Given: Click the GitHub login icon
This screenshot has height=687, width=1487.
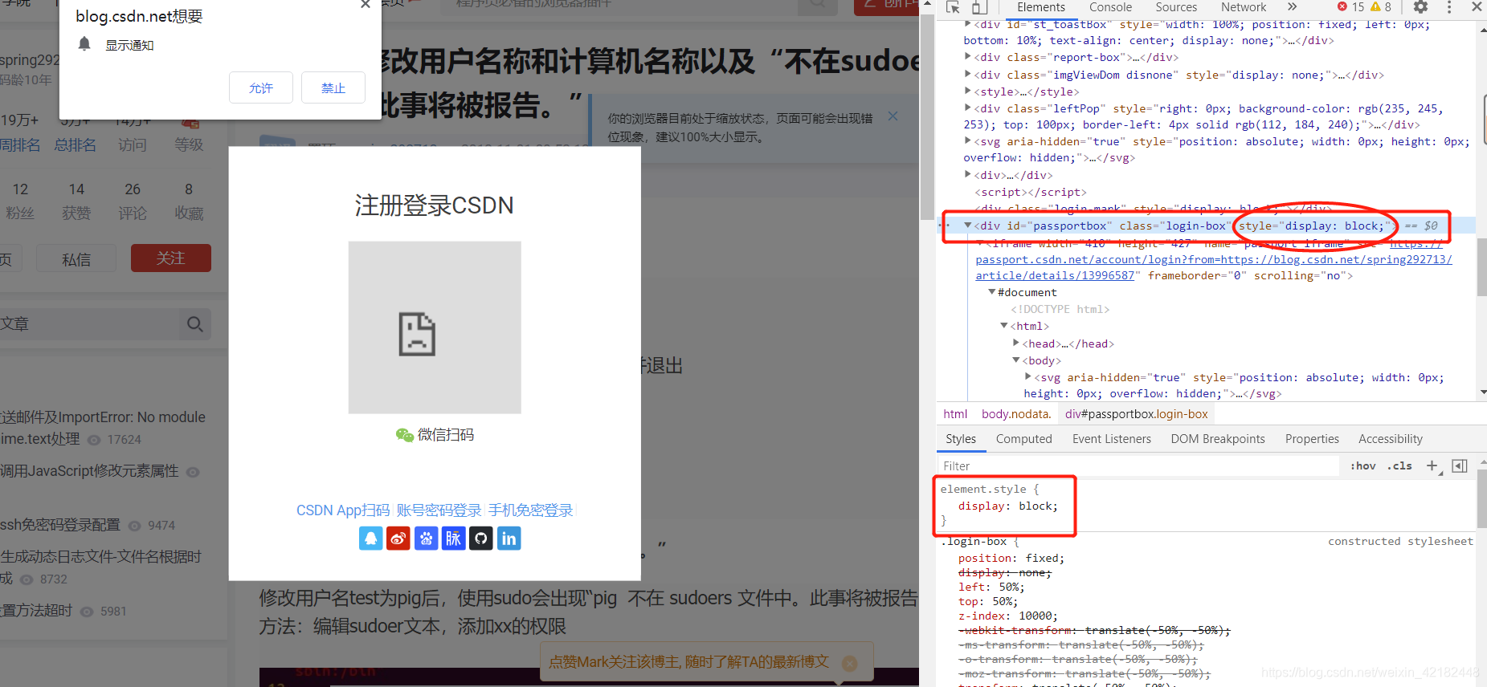Looking at the screenshot, I should pyautogui.click(x=481, y=539).
